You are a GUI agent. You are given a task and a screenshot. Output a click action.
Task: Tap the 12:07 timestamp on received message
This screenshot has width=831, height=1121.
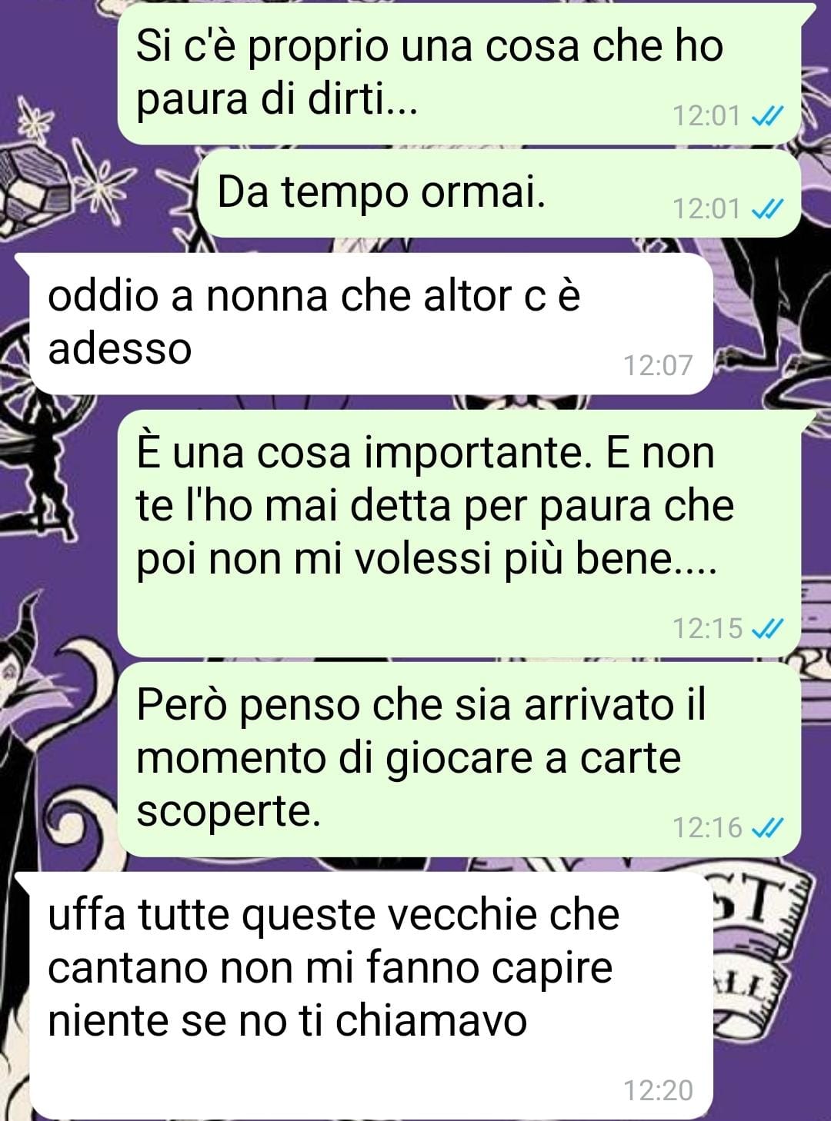[658, 365]
